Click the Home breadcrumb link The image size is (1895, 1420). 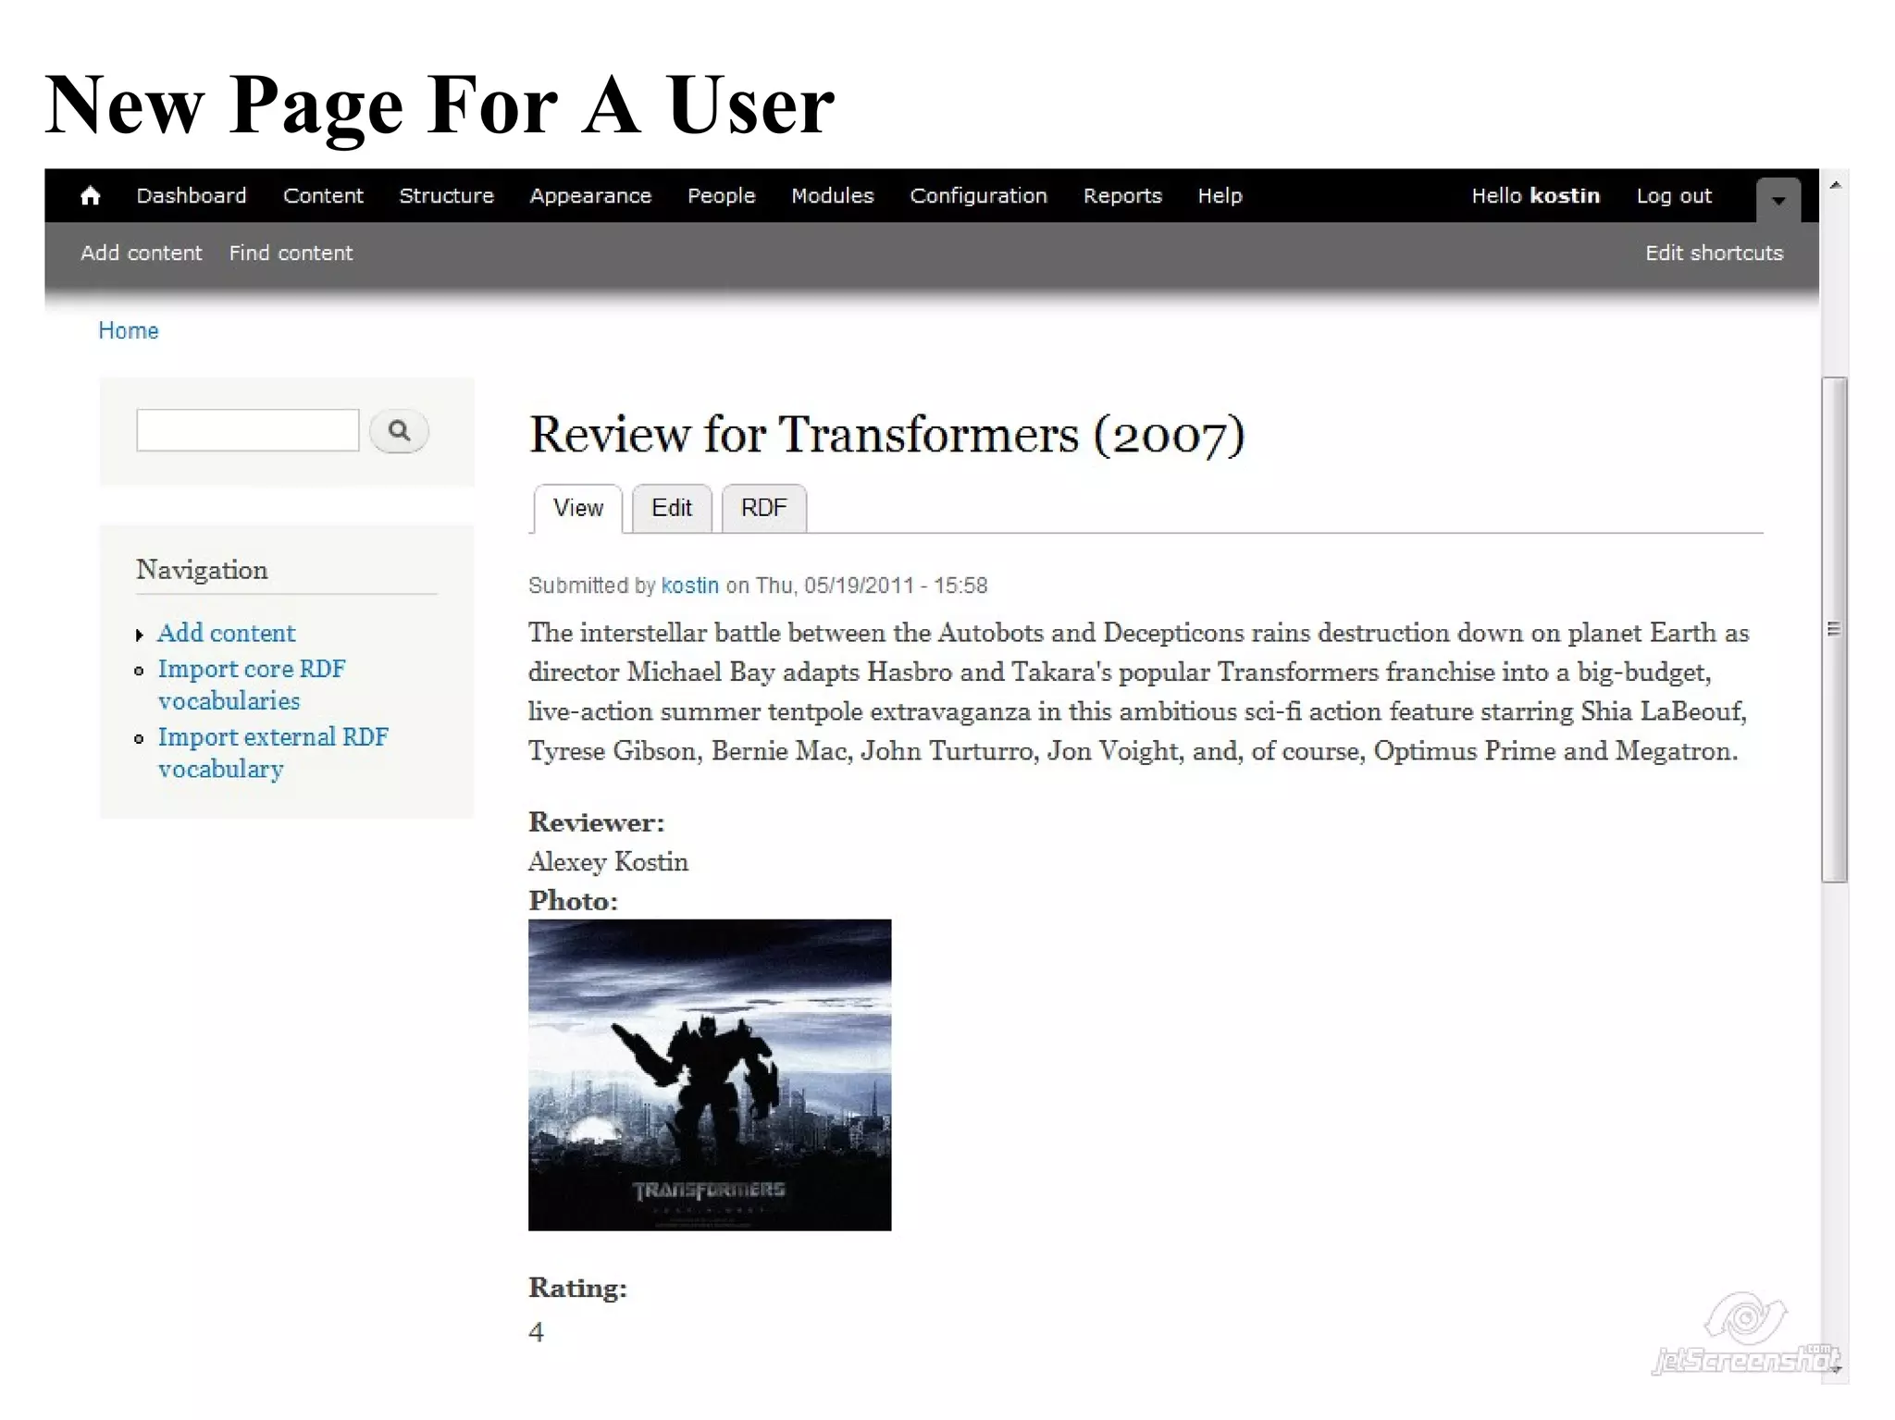[x=129, y=330]
